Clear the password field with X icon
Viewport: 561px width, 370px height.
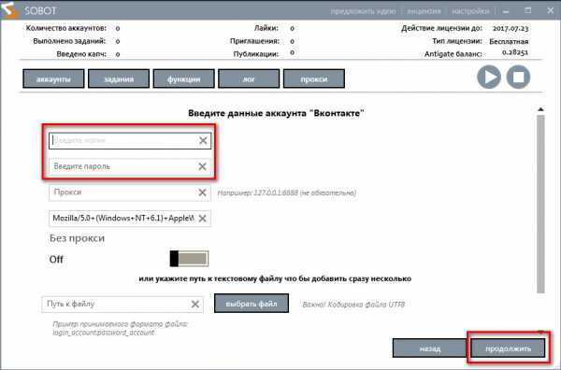pos(202,166)
